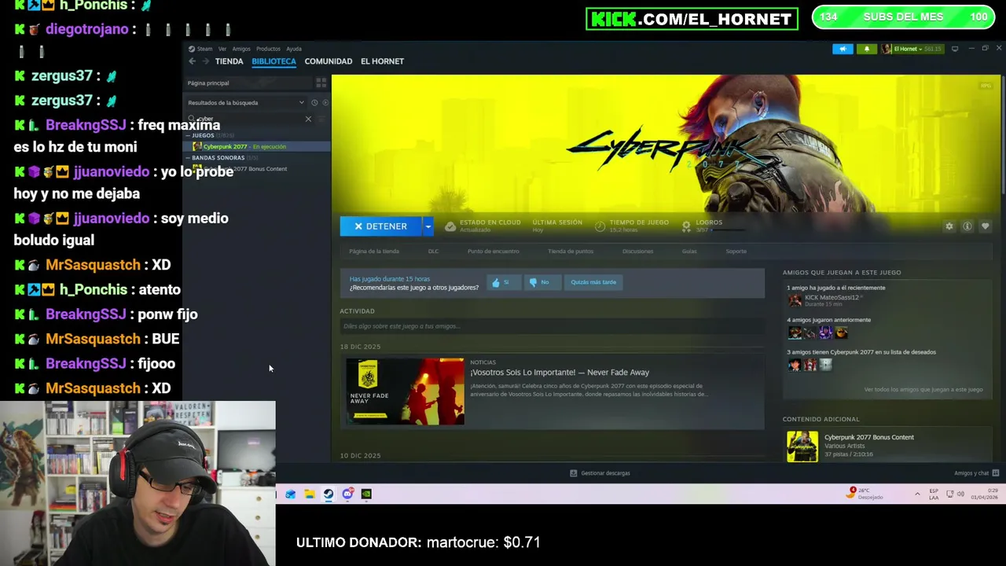
Task: Expand the Resultados de la búsqueda dropdown
Action: click(x=301, y=103)
